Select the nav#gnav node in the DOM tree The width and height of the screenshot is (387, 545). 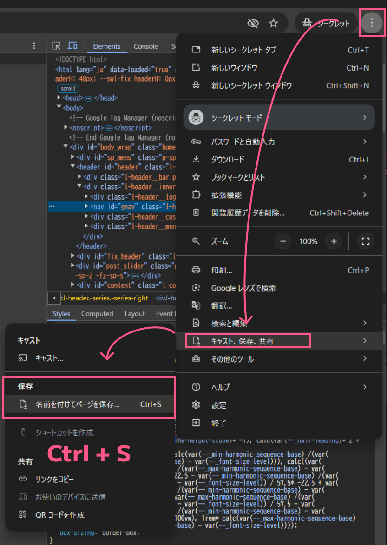pyautogui.click(x=103, y=207)
